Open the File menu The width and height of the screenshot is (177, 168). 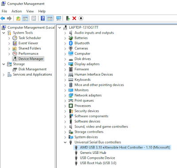click(x=4, y=11)
